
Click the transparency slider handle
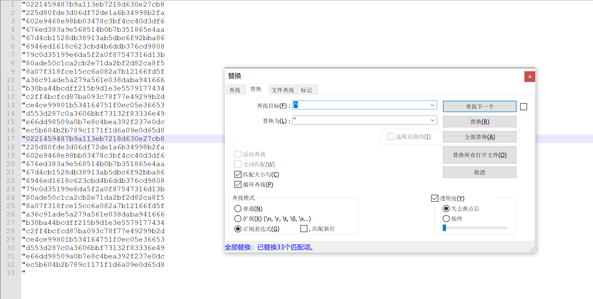click(444, 228)
